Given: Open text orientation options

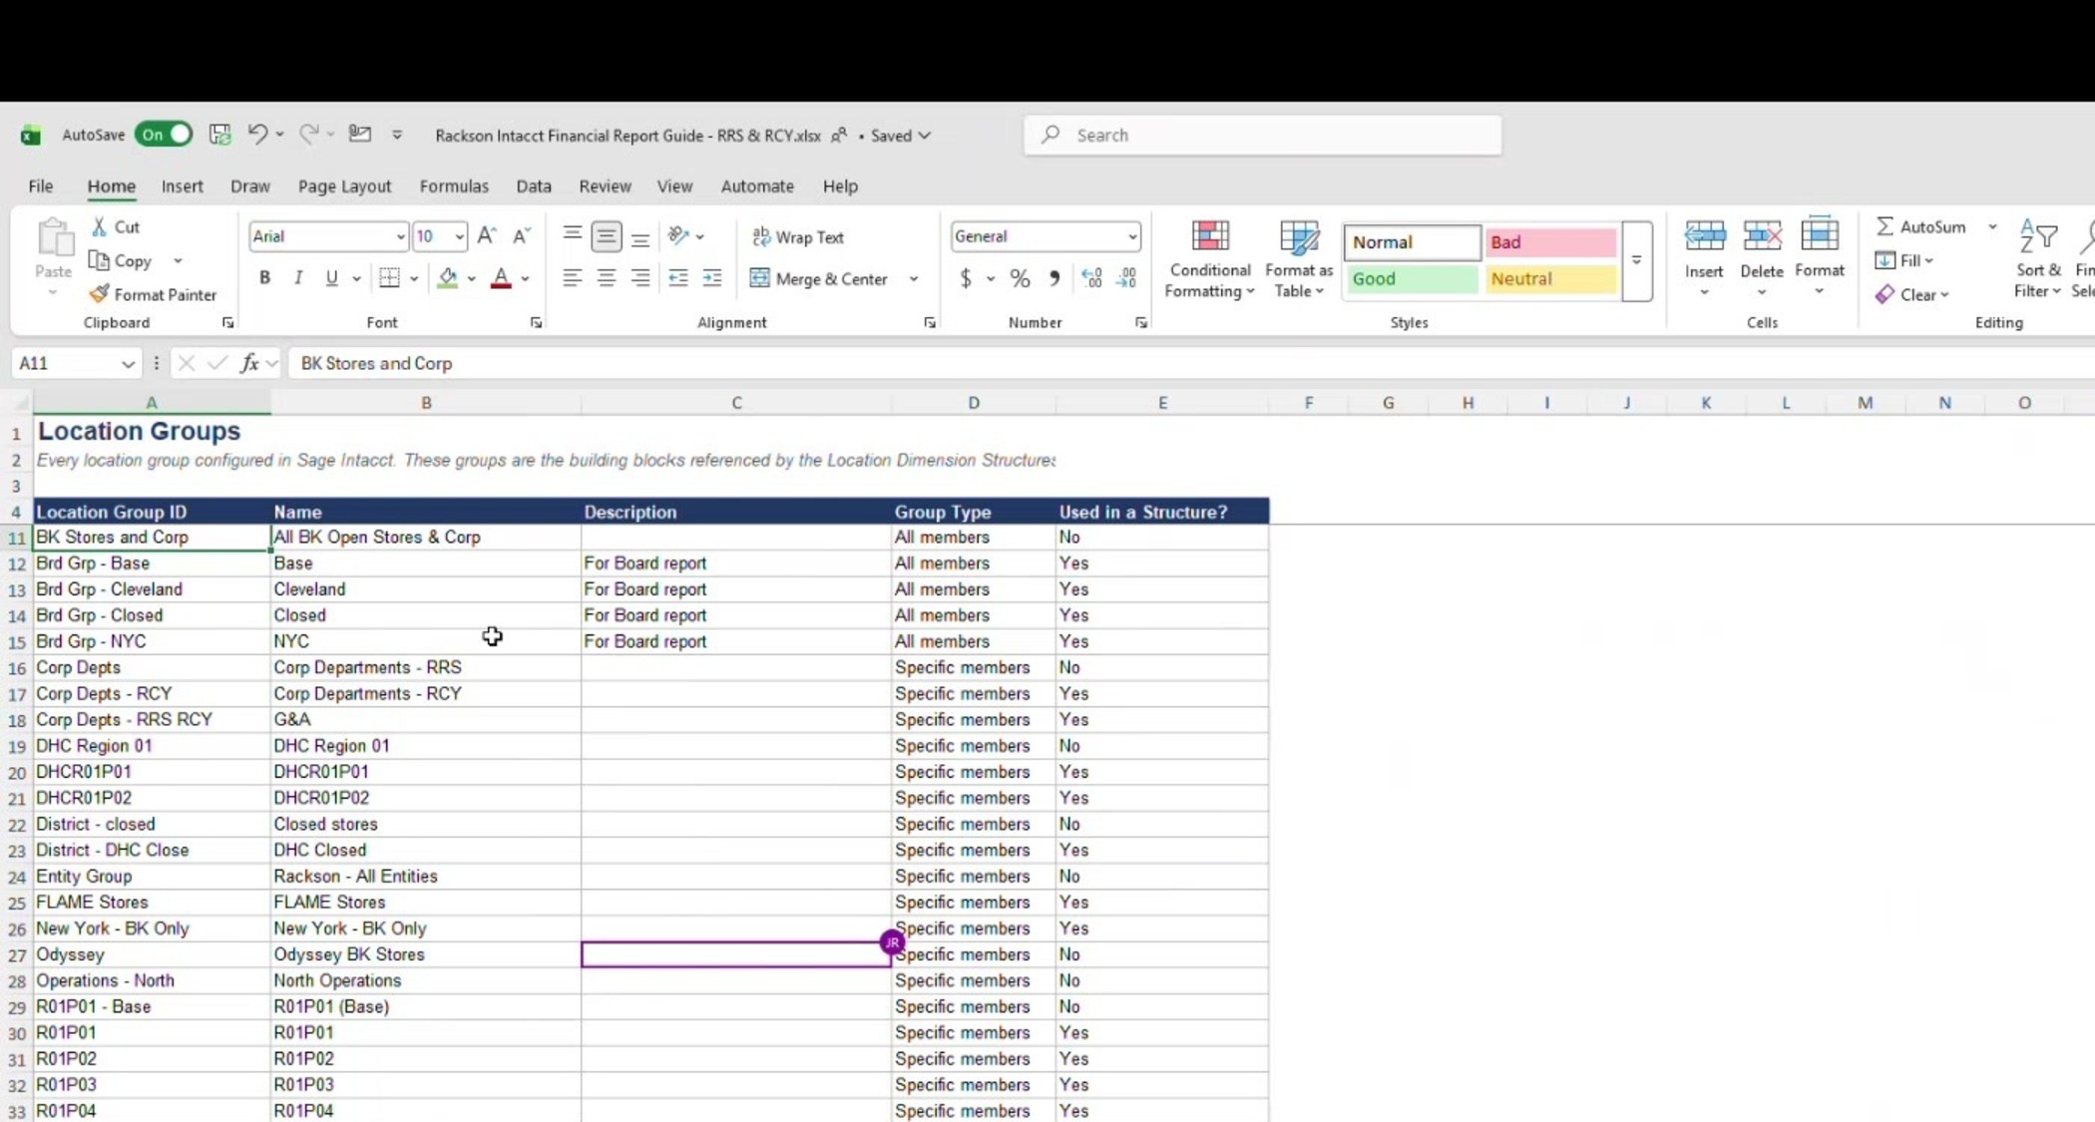Looking at the screenshot, I should click(685, 236).
